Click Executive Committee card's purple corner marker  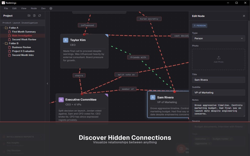pyautogui.click(x=107, y=95)
